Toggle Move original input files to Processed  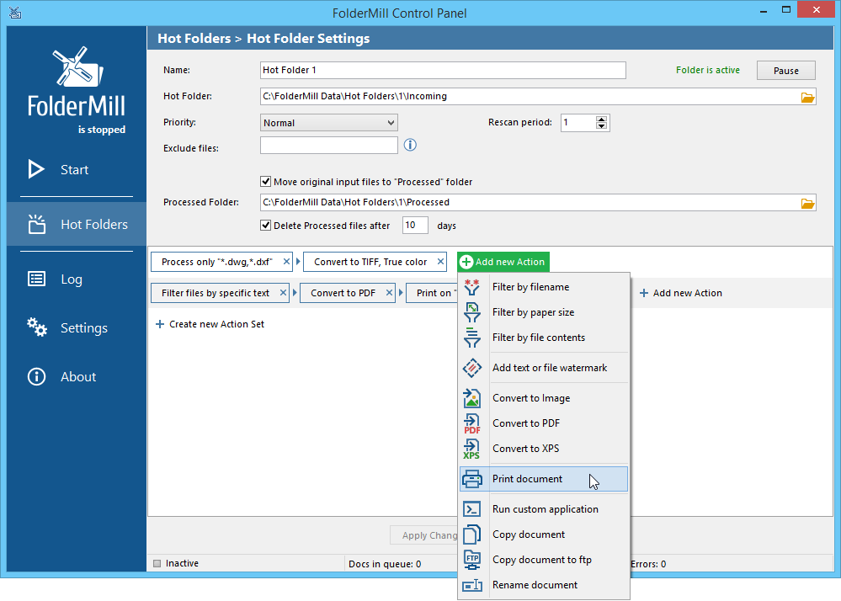[265, 182]
